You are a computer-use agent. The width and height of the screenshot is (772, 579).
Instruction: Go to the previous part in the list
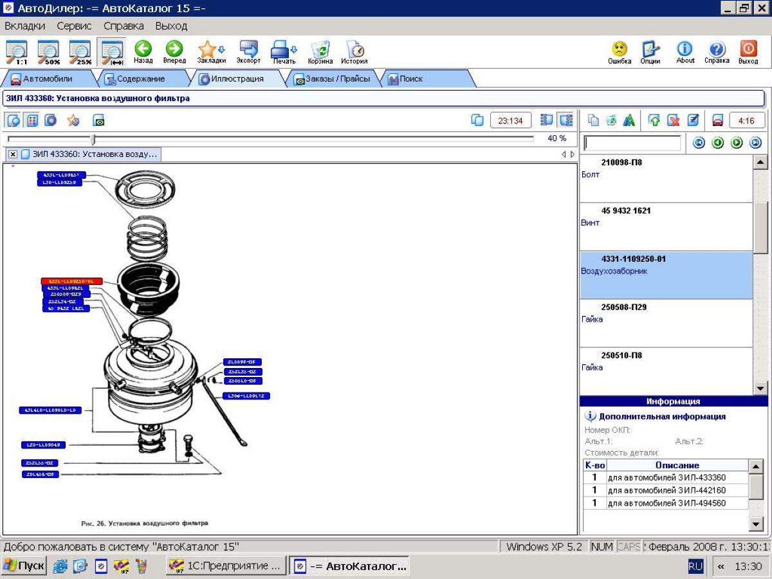pyautogui.click(x=718, y=143)
